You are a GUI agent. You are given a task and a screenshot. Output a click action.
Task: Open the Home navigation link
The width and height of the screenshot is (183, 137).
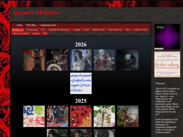[x=20, y=25]
